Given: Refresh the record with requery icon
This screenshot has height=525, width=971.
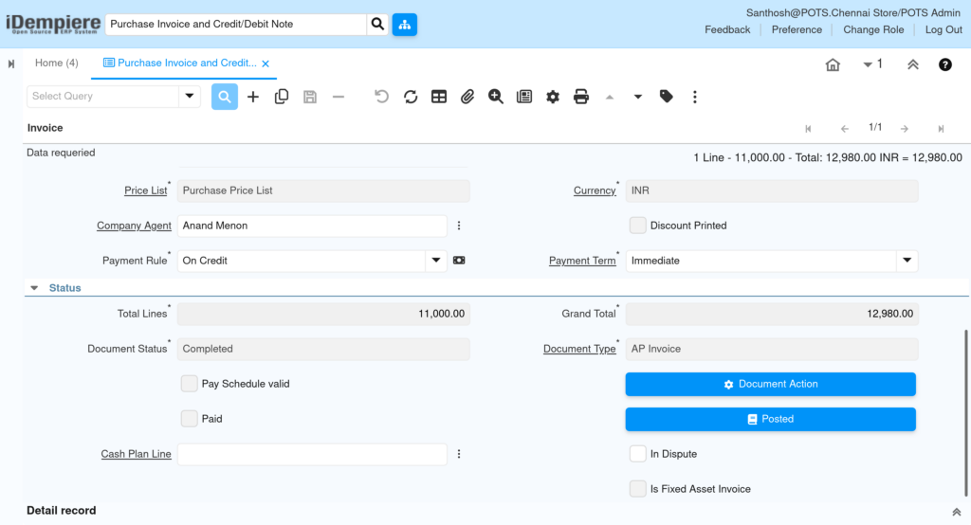Looking at the screenshot, I should pyautogui.click(x=410, y=97).
